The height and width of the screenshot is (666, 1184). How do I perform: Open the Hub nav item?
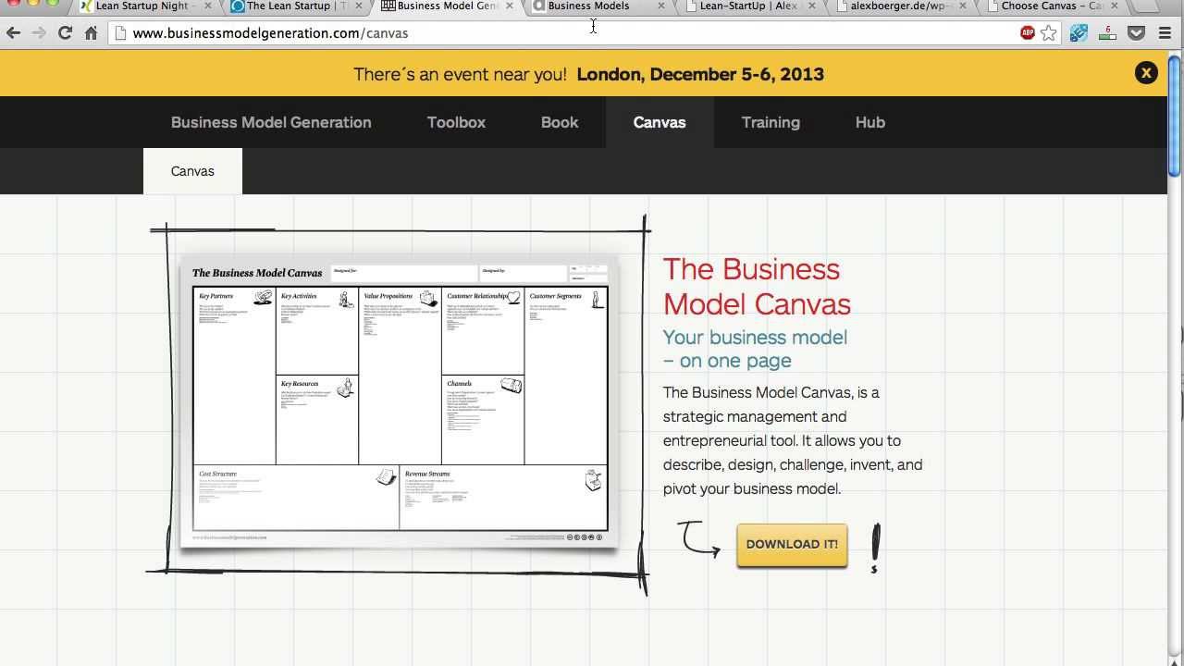point(870,122)
